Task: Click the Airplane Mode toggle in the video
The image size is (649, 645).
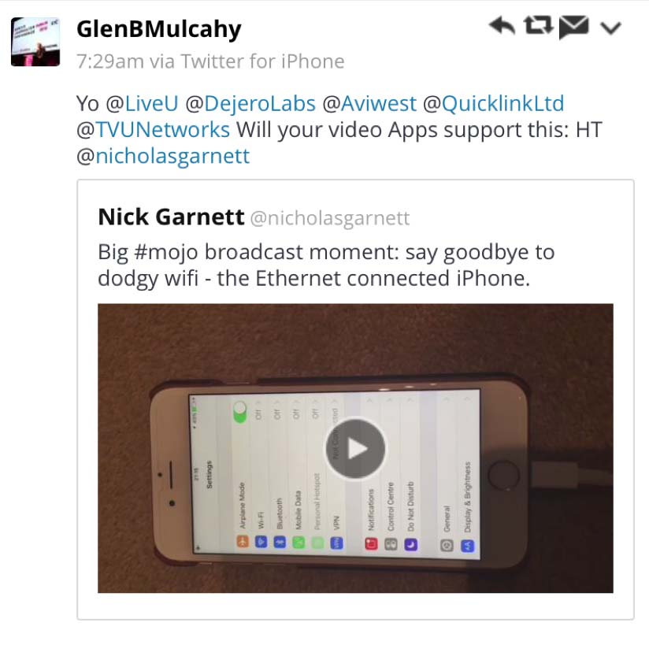Action: (240, 413)
